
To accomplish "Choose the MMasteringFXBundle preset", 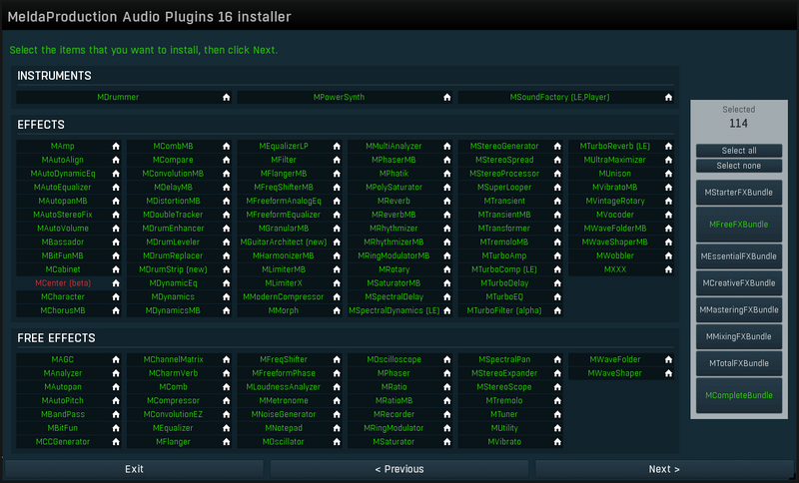I will (x=739, y=310).
